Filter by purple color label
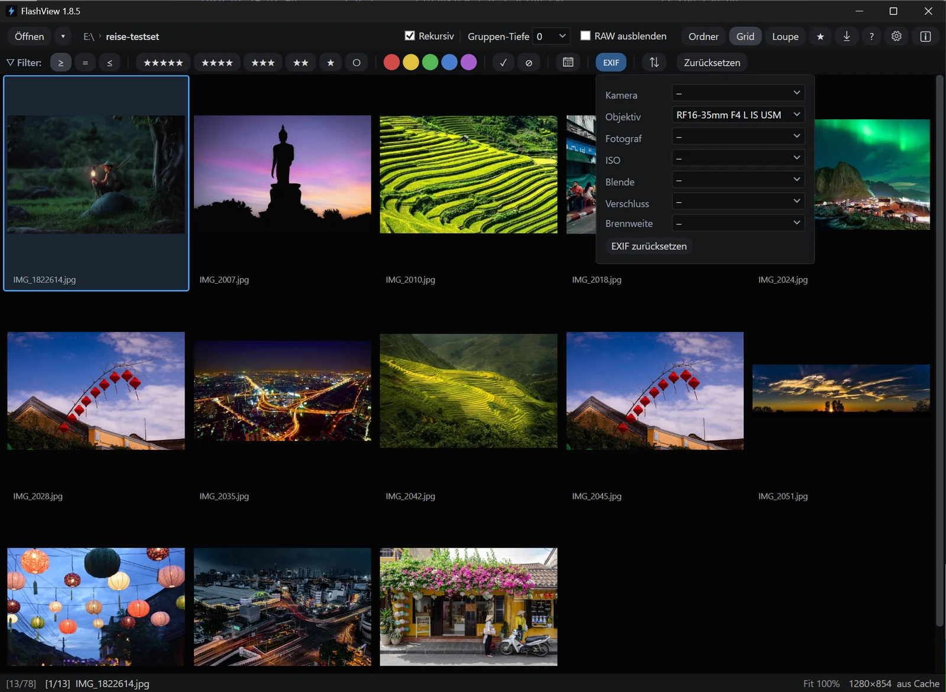The width and height of the screenshot is (946, 692). (469, 62)
